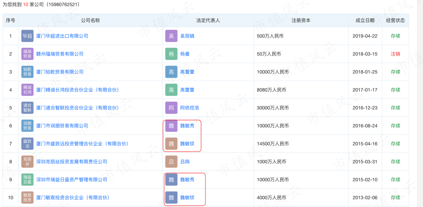Click the 魏 avatar in row 10
The image size is (423, 207).
pos(171,197)
